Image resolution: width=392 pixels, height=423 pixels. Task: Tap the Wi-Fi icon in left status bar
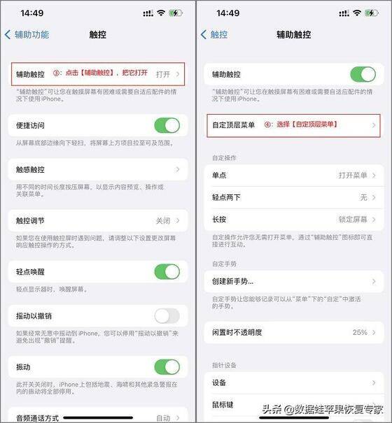click(x=161, y=13)
